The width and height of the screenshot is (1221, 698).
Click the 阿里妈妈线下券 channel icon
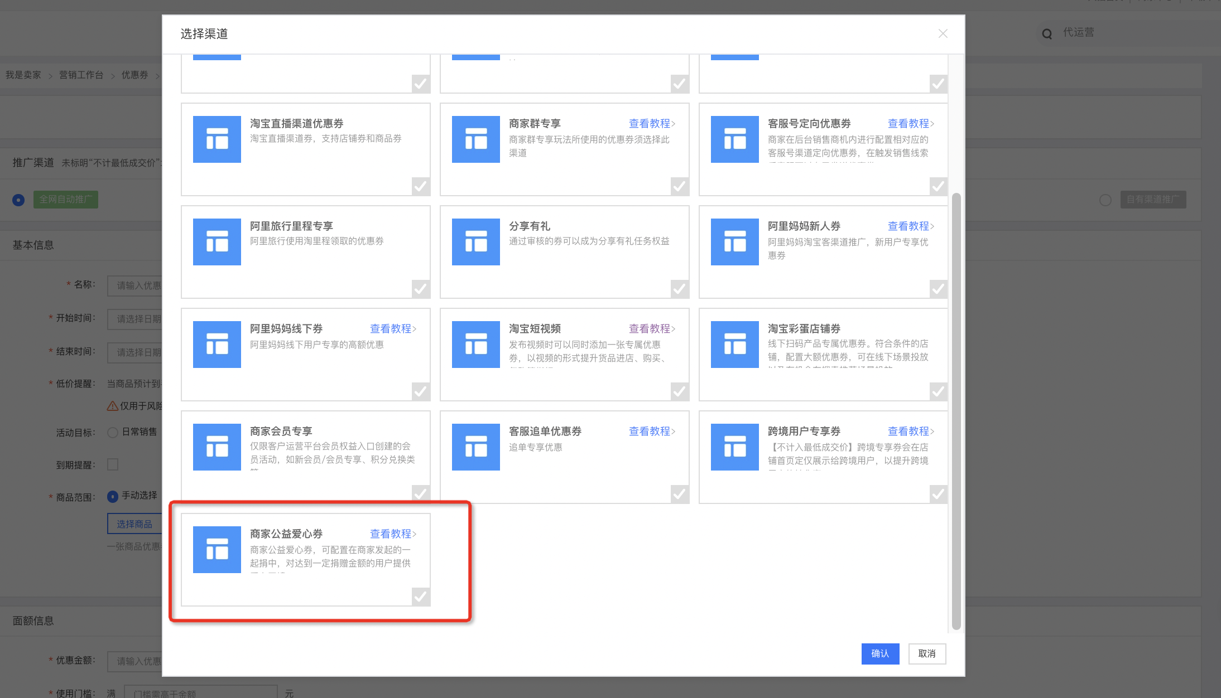pyautogui.click(x=217, y=345)
